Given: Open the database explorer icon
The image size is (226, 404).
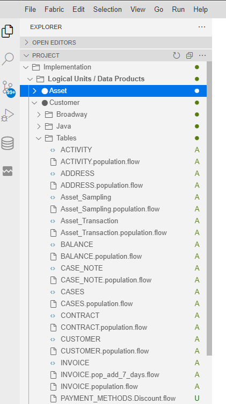Looking at the screenshot, I should point(8,143).
